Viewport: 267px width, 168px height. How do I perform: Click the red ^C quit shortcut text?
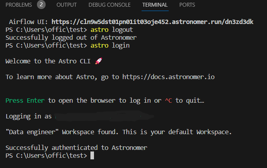coord(168,101)
